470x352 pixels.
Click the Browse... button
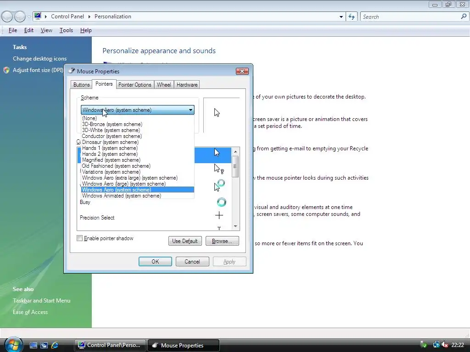pos(222,241)
